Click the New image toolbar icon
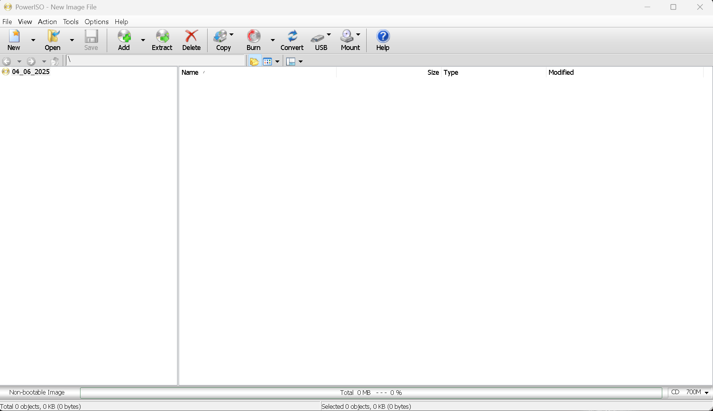Screen dimensions: 713x411 (14, 36)
